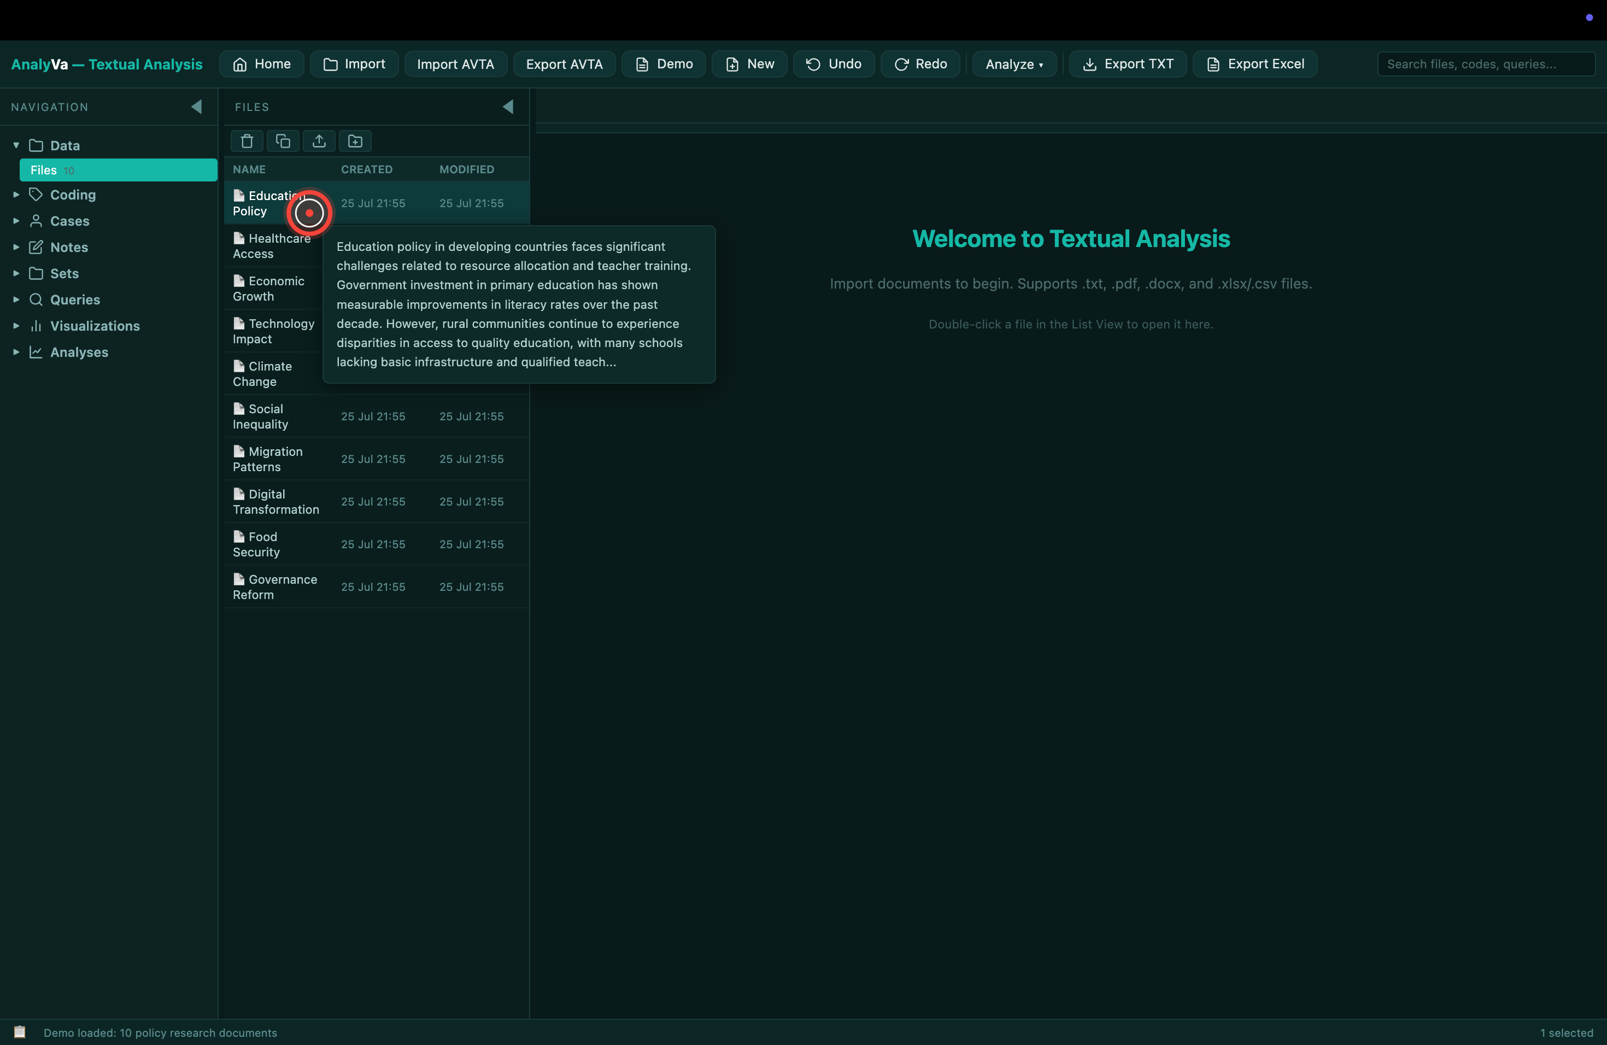The image size is (1607, 1045).
Task: Click the Data folder icon
Action: 36,145
